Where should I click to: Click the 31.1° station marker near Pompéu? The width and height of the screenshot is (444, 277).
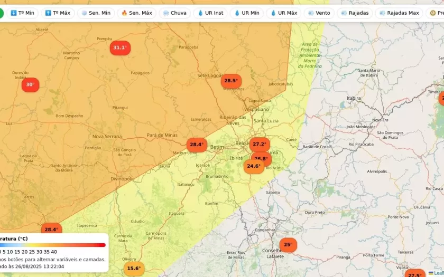[120, 48]
